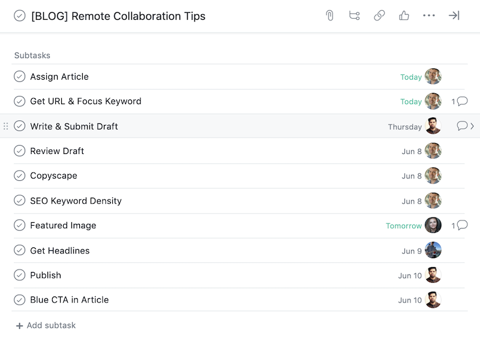Click the subtask branch icon in header
The height and width of the screenshot is (342, 480).
[355, 16]
